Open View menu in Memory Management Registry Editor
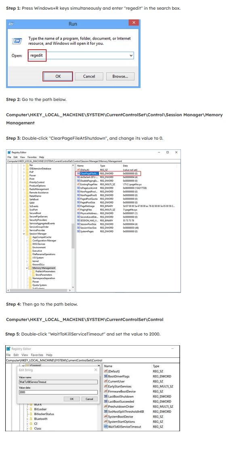This screenshot has height=468, width=229. pos(23,157)
